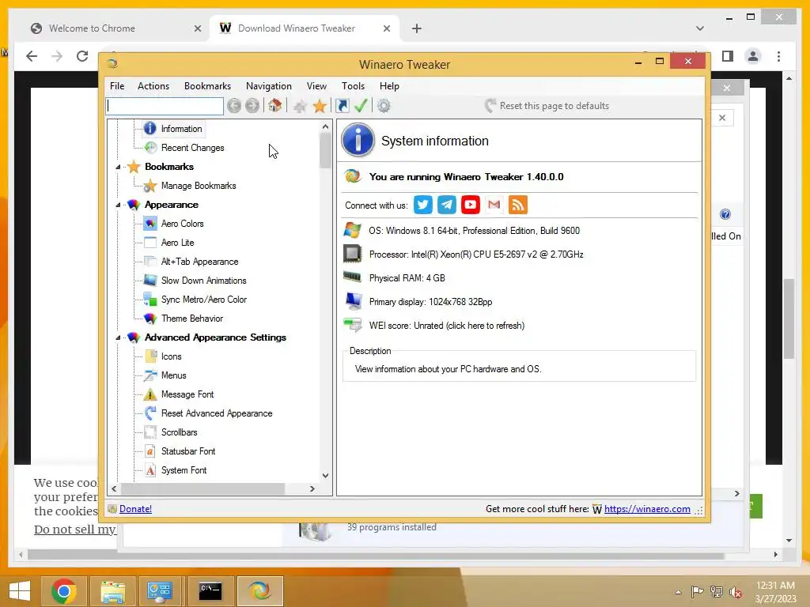Open the Actions menu
This screenshot has height=607, width=810.
153,86
